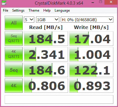Expand the test size dropdown showing 1GiB
This screenshot has height=107, width=118.
48,20
